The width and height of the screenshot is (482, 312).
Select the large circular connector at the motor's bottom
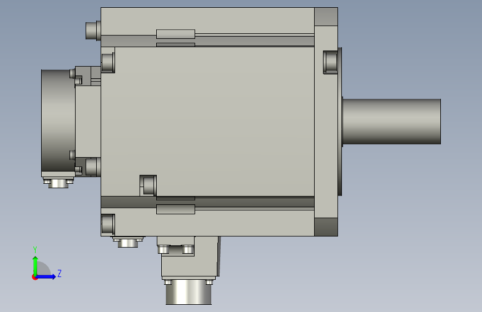pyautogui.click(x=188, y=293)
